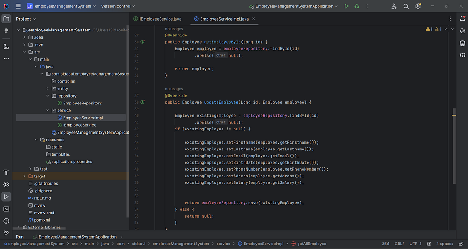Open run configuration dropdown
The image size is (468, 249).
[294, 6]
